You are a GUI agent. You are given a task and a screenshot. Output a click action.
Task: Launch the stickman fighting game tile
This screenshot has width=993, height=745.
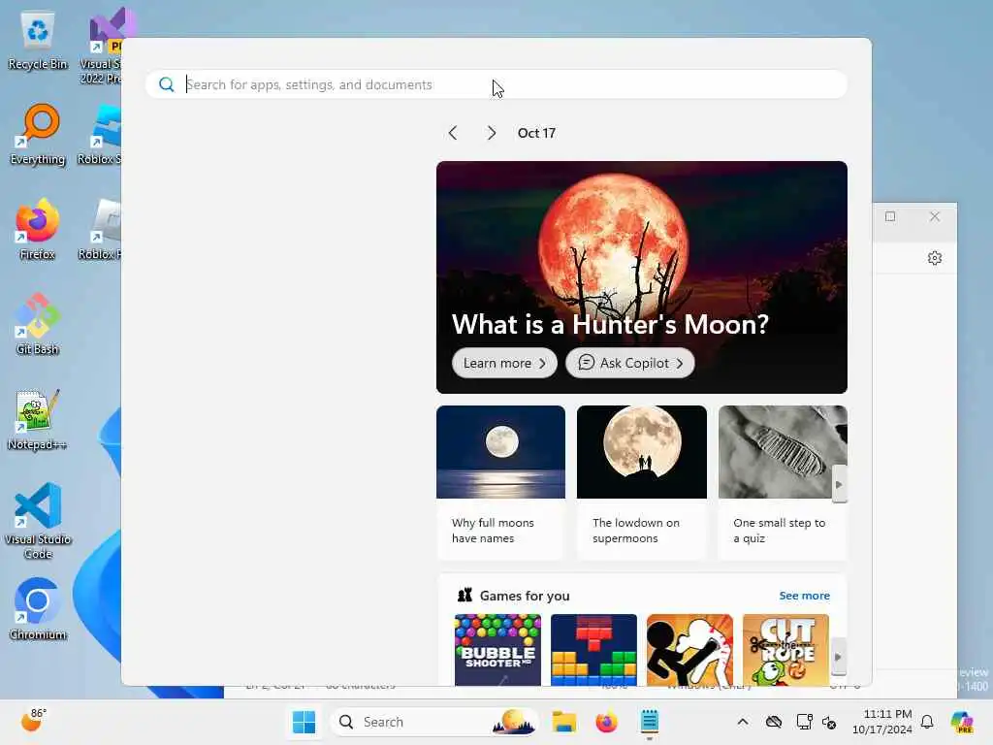pyautogui.click(x=689, y=649)
